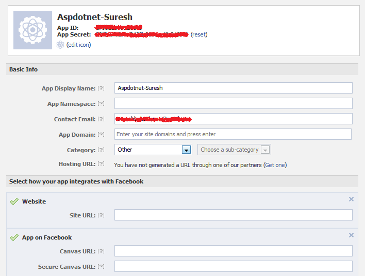The image size is (365, 276).
Task: Focus the App Namespace text field
Action: [234, 103]
